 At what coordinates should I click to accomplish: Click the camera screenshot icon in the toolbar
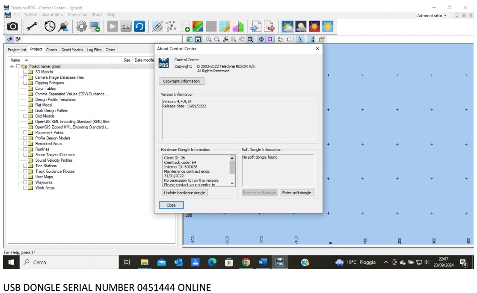[12, 27]
